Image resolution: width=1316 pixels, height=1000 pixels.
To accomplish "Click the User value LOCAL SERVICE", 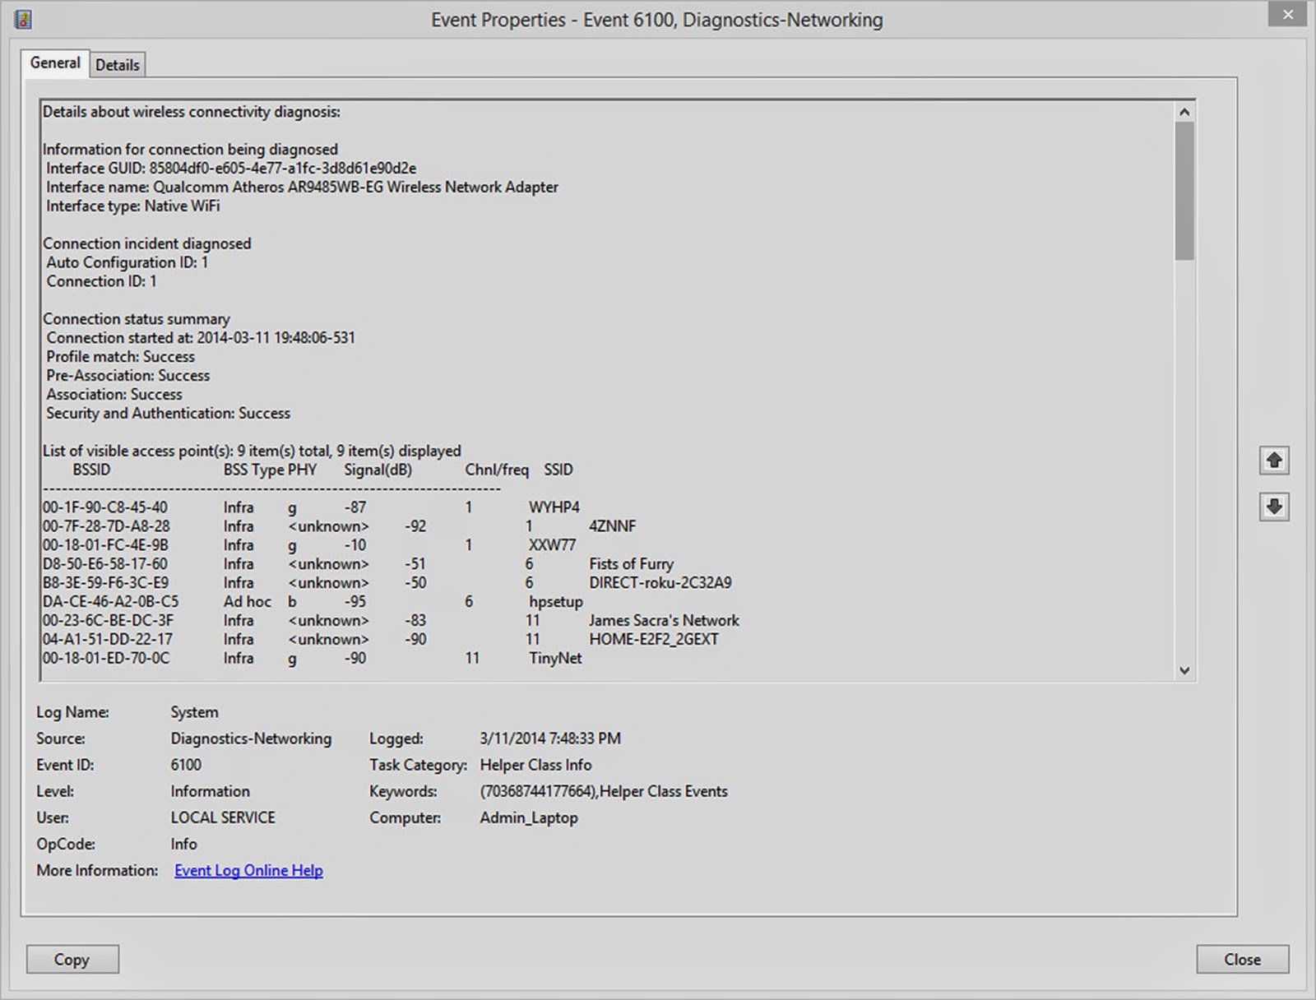I will tap(223, 817).
